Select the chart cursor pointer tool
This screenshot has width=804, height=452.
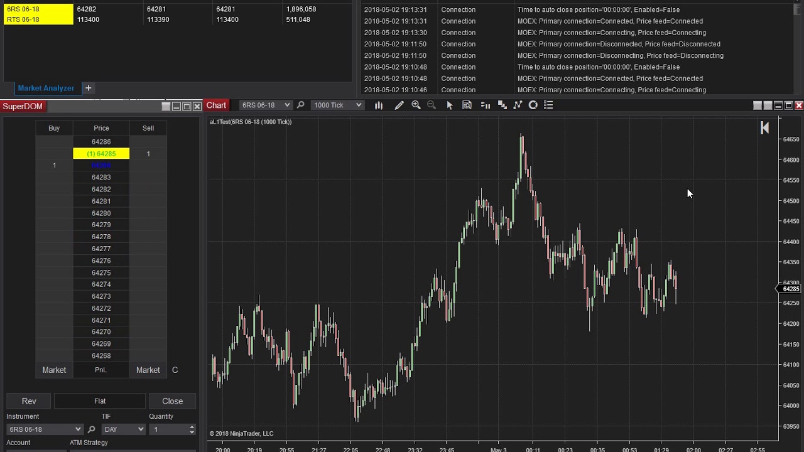click(450, 105)
